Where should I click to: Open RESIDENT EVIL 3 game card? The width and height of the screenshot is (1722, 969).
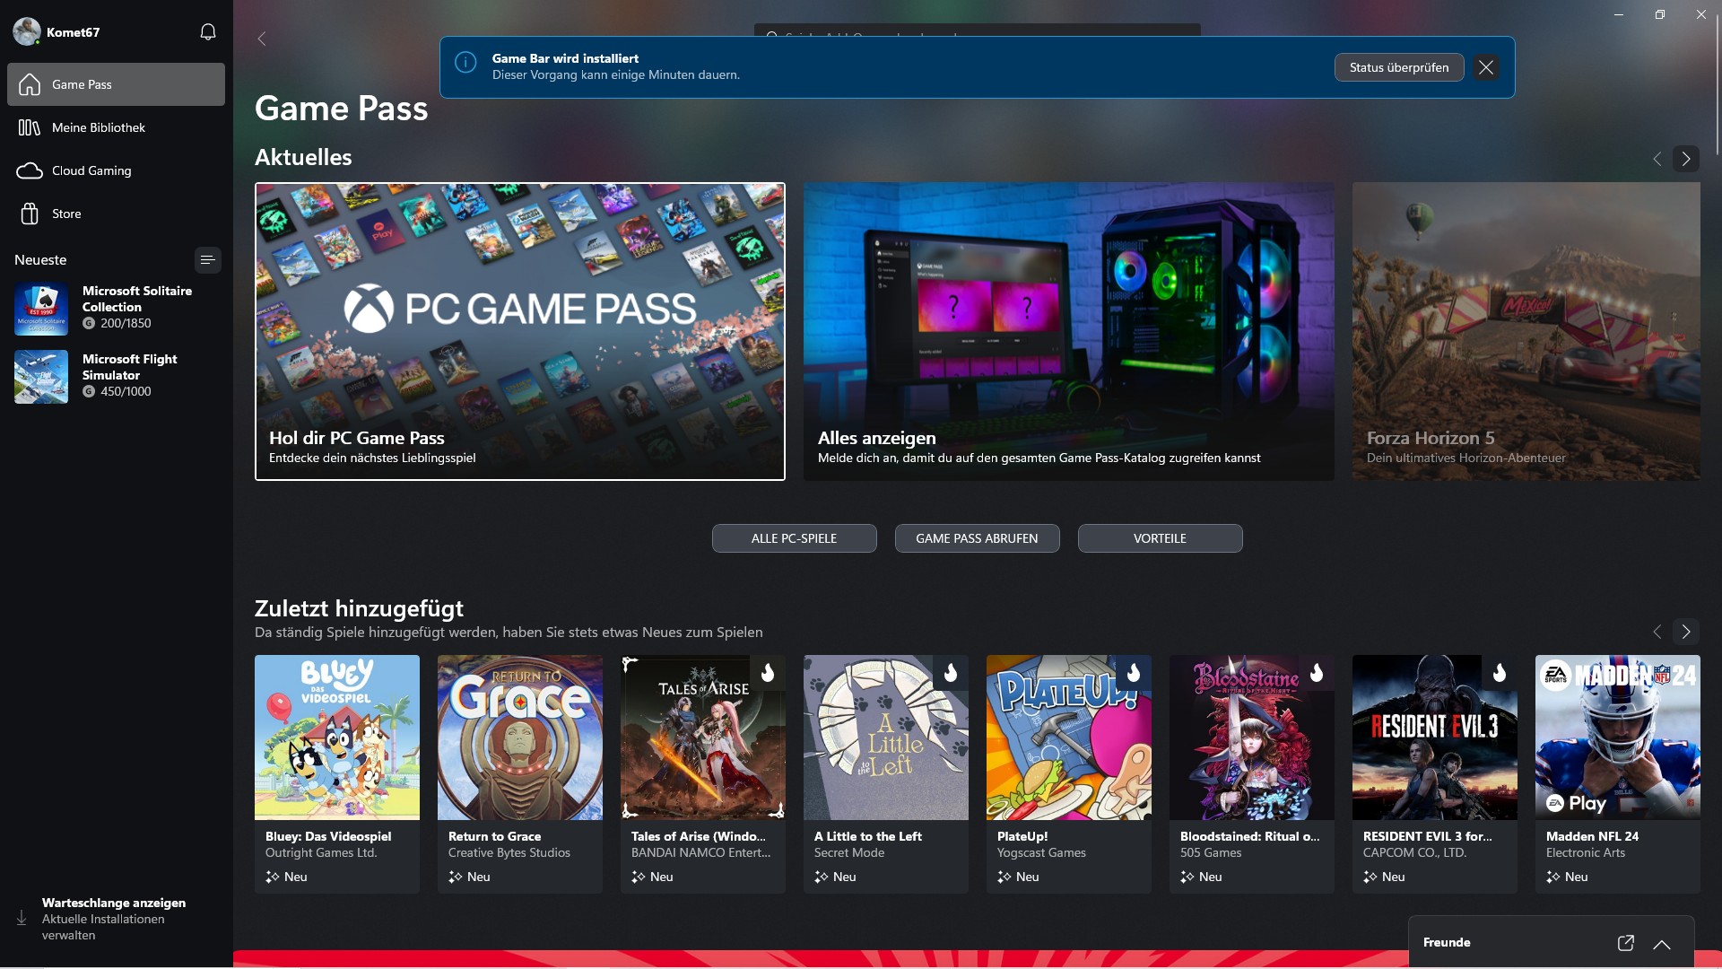coord(1435,774)
